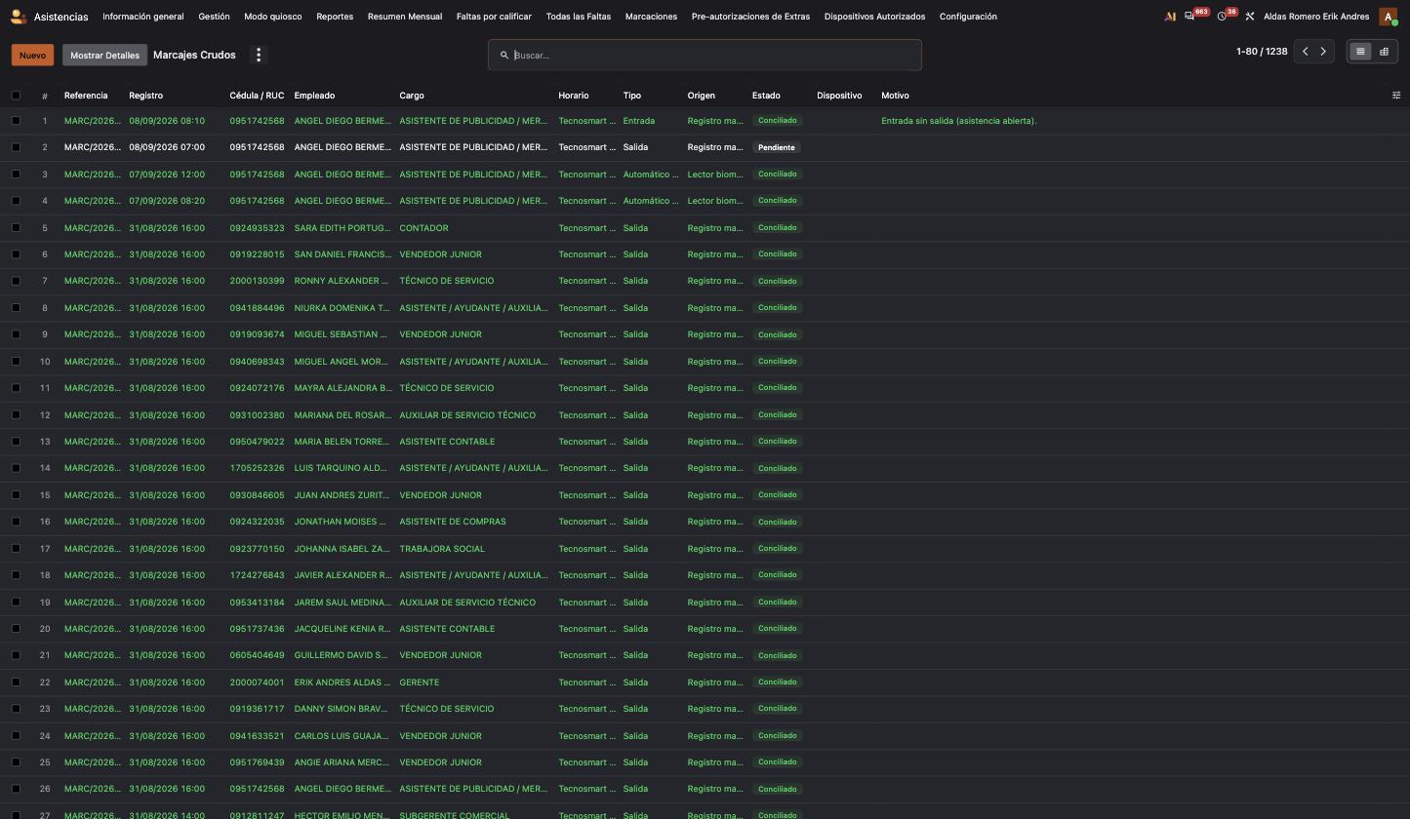Open the conversations messages icon
The image size is (1410, 819).
1189,17
